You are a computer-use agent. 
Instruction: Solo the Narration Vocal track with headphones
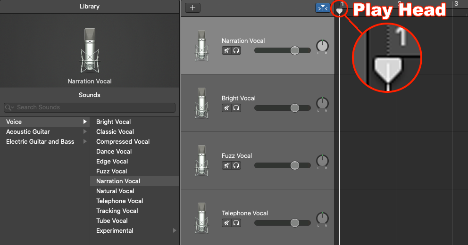coord(236,50)
